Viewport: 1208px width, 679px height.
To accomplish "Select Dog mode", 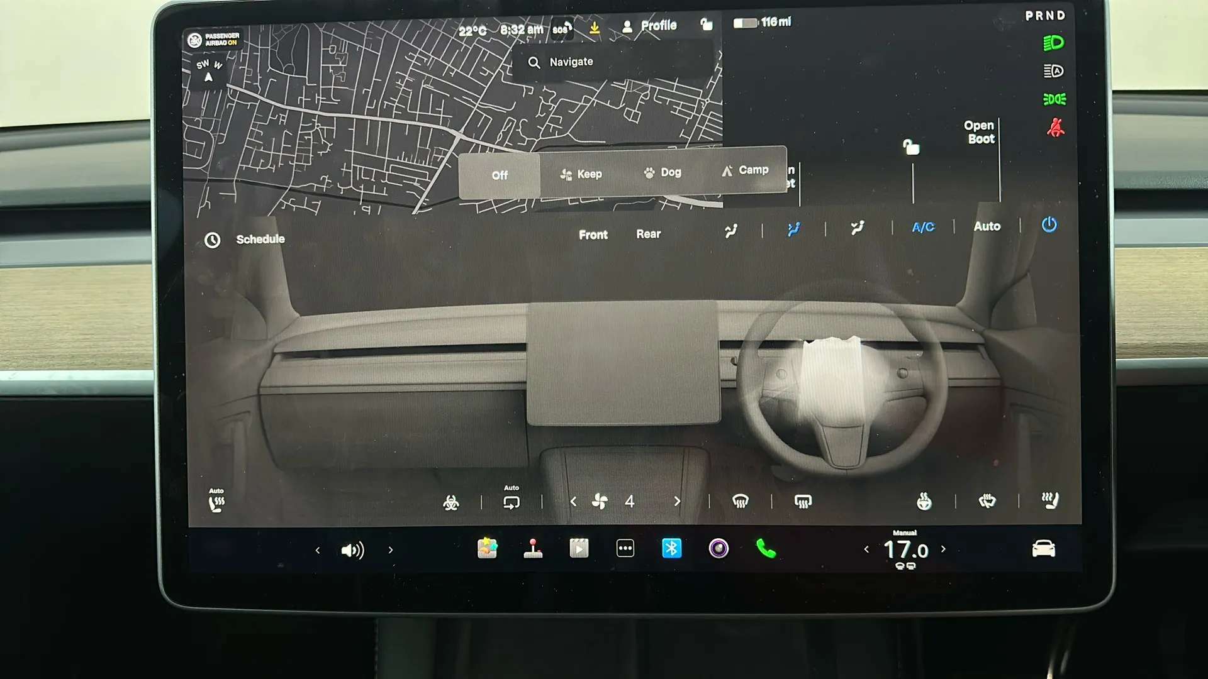I will pyautogui.click(x=663, y=172).
